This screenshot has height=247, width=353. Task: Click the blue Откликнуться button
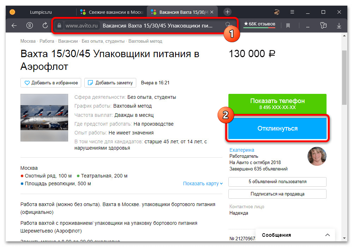coord(277,128)
